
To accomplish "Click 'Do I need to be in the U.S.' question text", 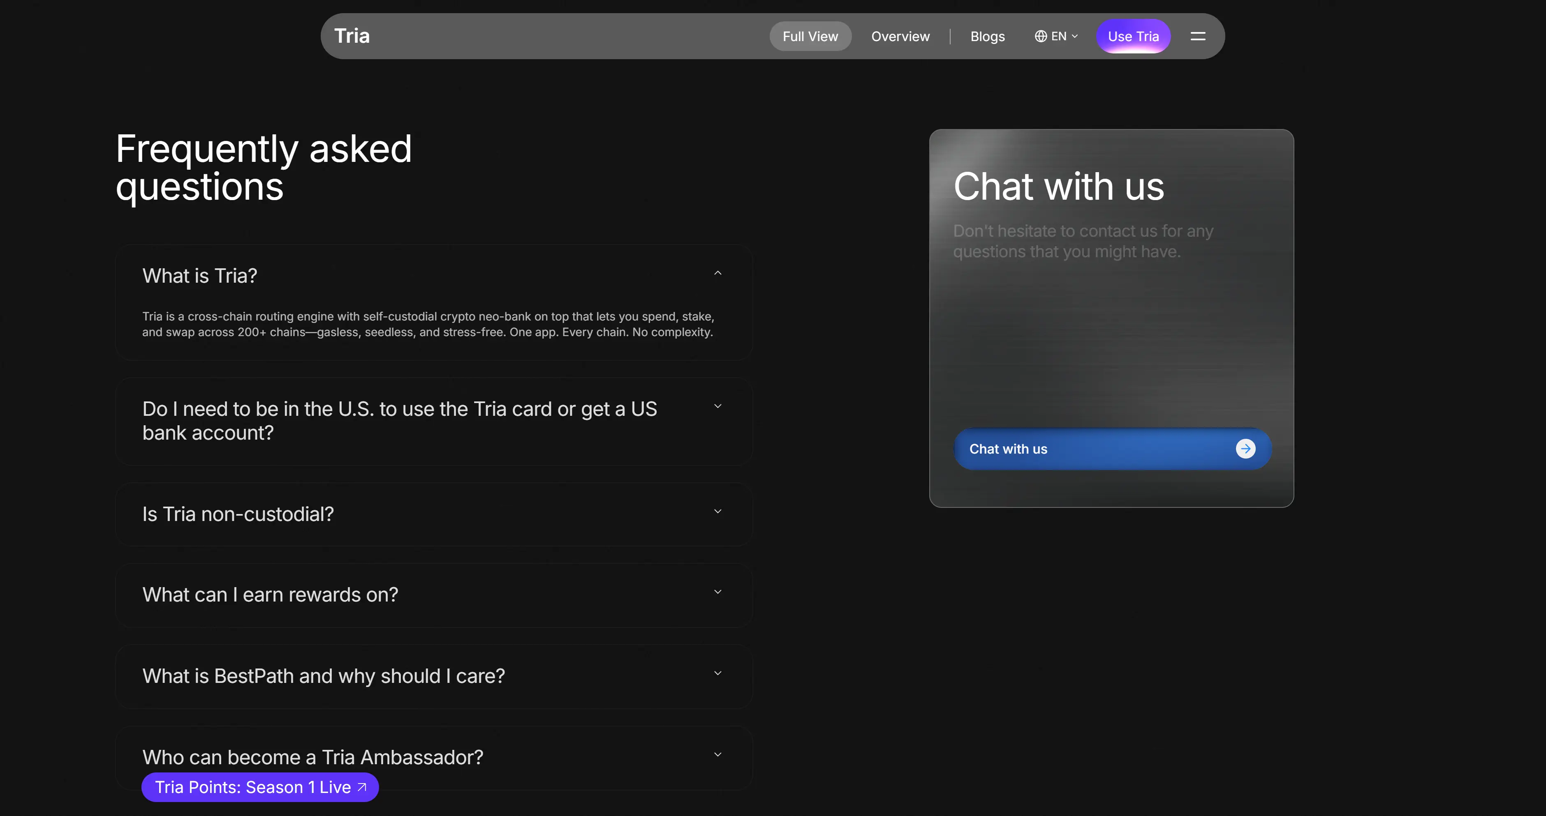I will pyautogui.click(x=400, y=421).
